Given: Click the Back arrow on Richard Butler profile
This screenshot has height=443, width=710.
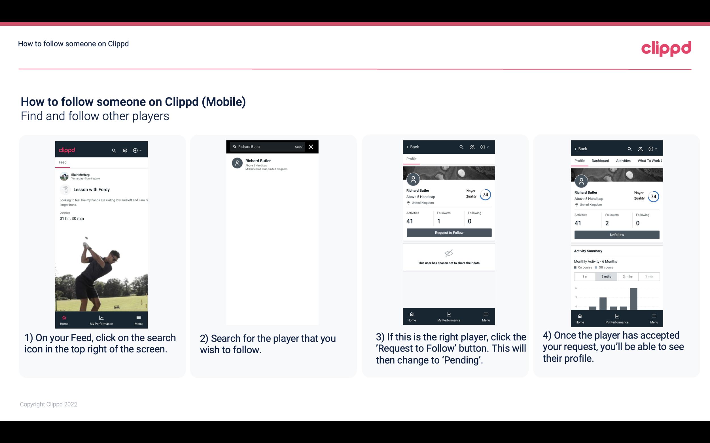Looking at the screenshot, I should pos(409,146).
